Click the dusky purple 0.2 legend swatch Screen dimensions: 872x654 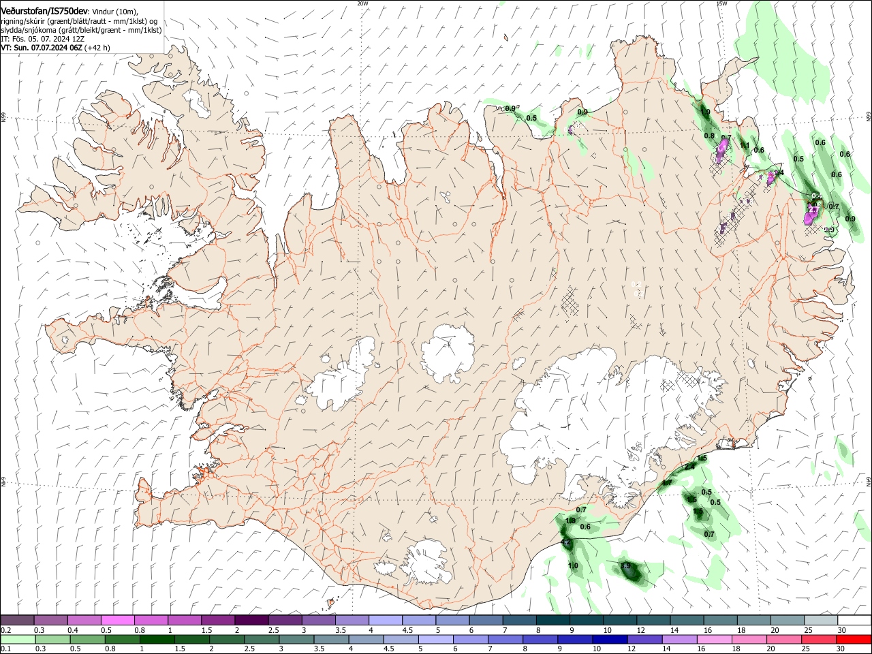click(17, 620)
